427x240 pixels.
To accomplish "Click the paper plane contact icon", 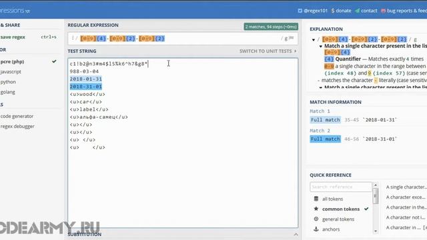I will pyautogui.click(x=357, y=11).
